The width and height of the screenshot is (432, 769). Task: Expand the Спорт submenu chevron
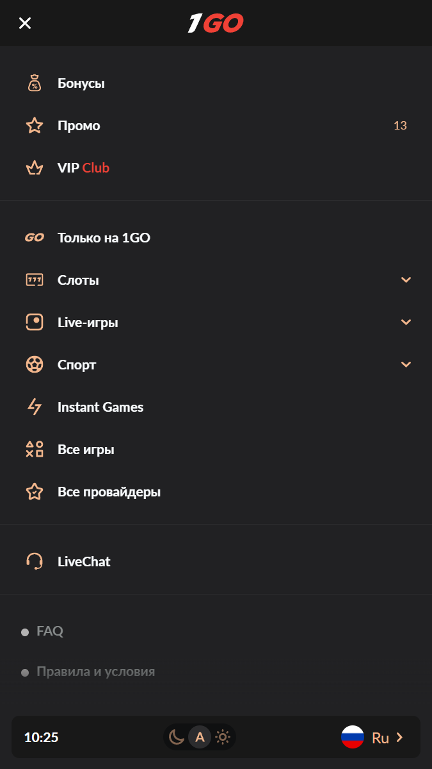click(406, 365)
